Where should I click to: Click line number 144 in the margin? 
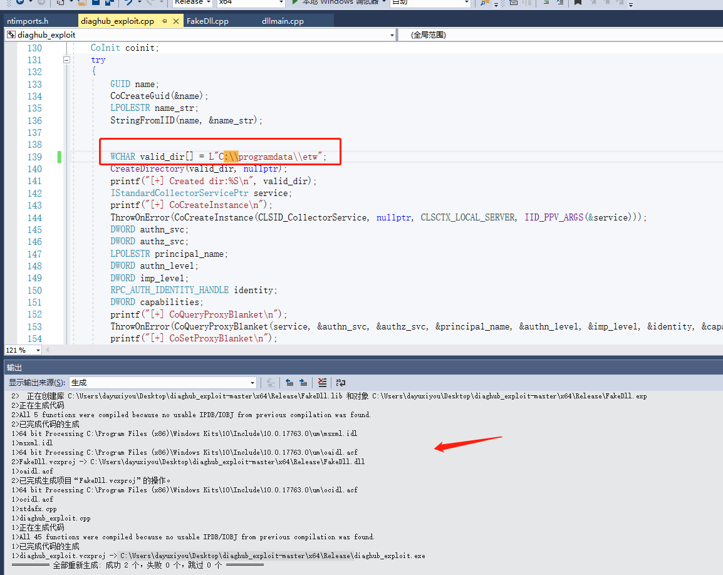[34, 218]
